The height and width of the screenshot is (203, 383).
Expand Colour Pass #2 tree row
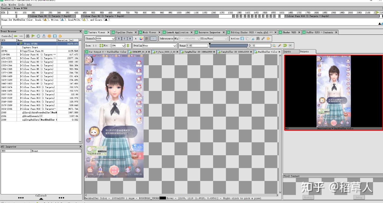click(21, 58)
